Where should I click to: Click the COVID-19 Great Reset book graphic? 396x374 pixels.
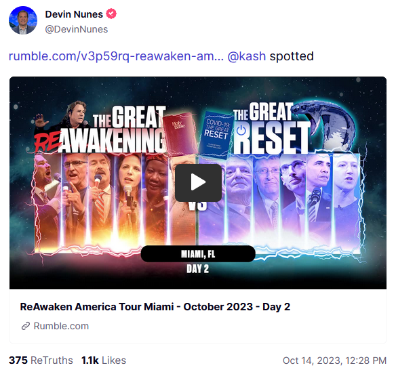(217, 134)
